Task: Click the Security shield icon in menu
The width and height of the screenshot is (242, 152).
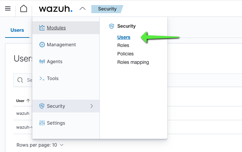Action: [42, 106]
